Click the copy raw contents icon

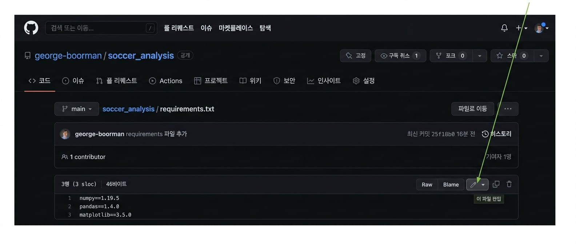(x=496, y=184)
